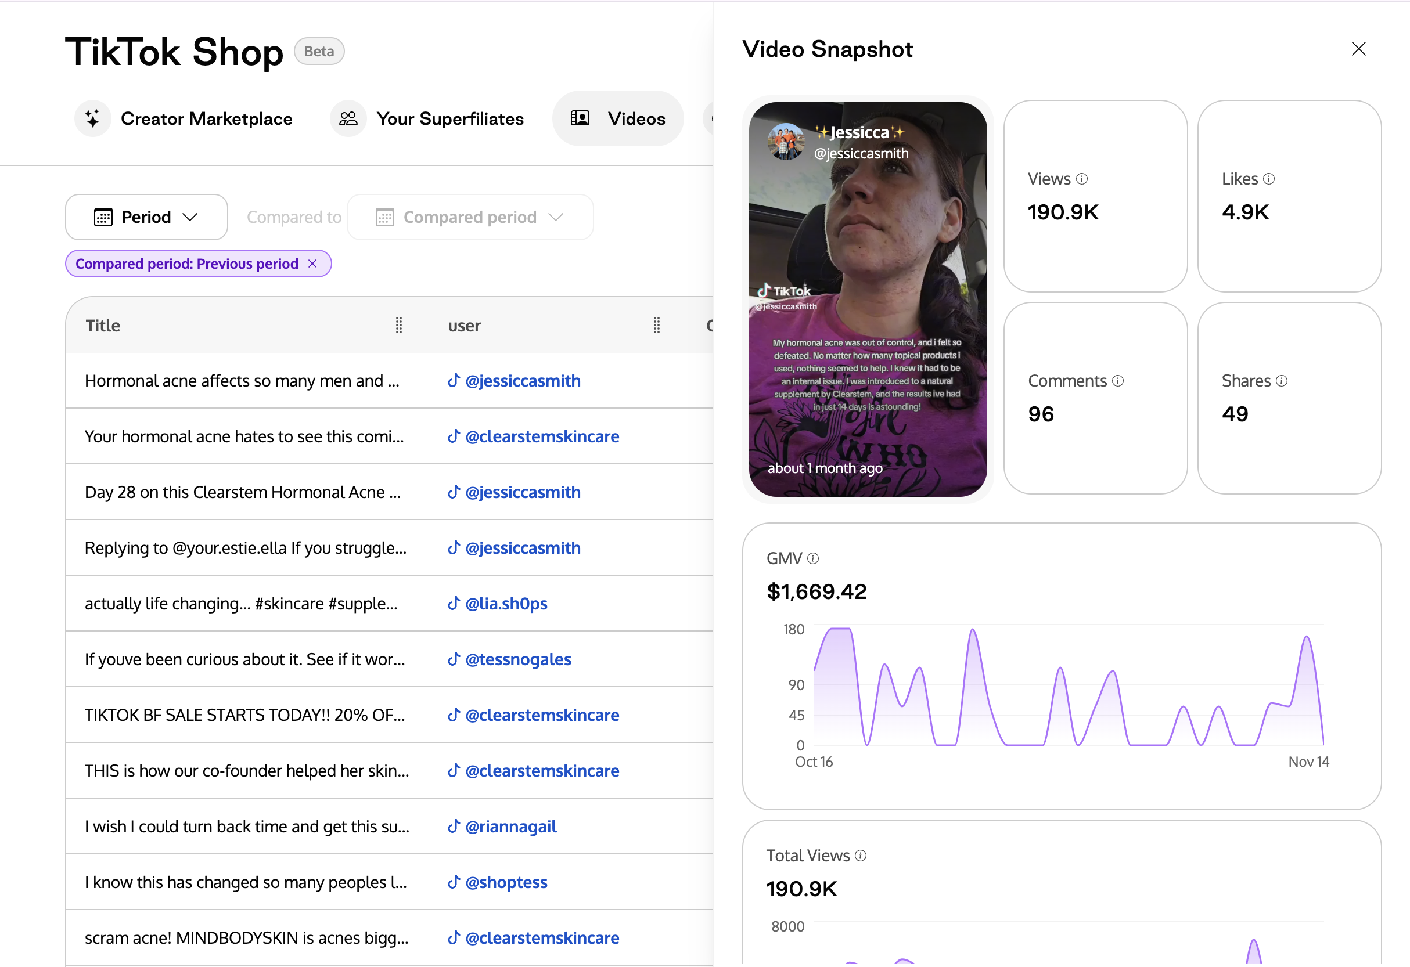Click the user column header
Image resolution: width=1410 pixels, height=967 pixels.
tap(464, 326)
